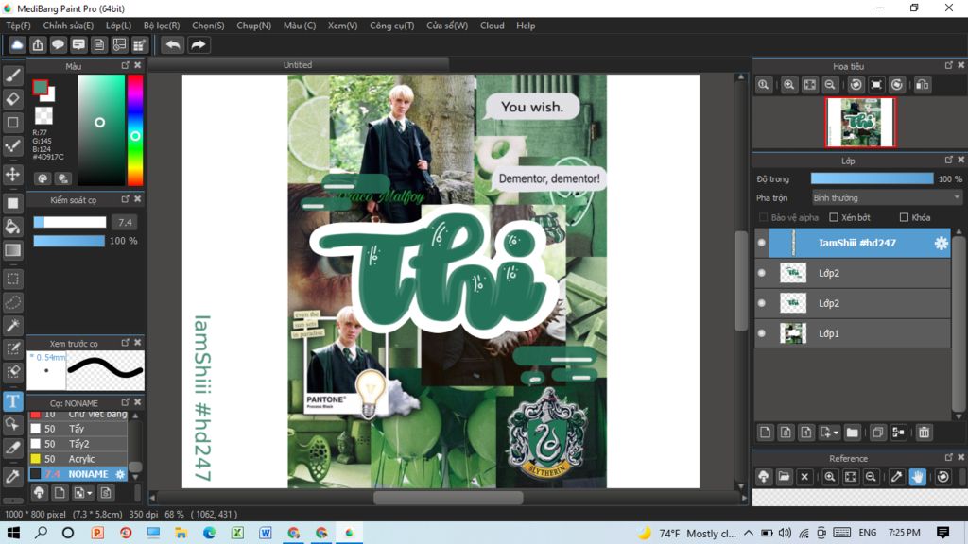Undock the Hoa tiêu panel
Image resolution: width=968 pixels, height=544 pixels.
click(949, 65)
